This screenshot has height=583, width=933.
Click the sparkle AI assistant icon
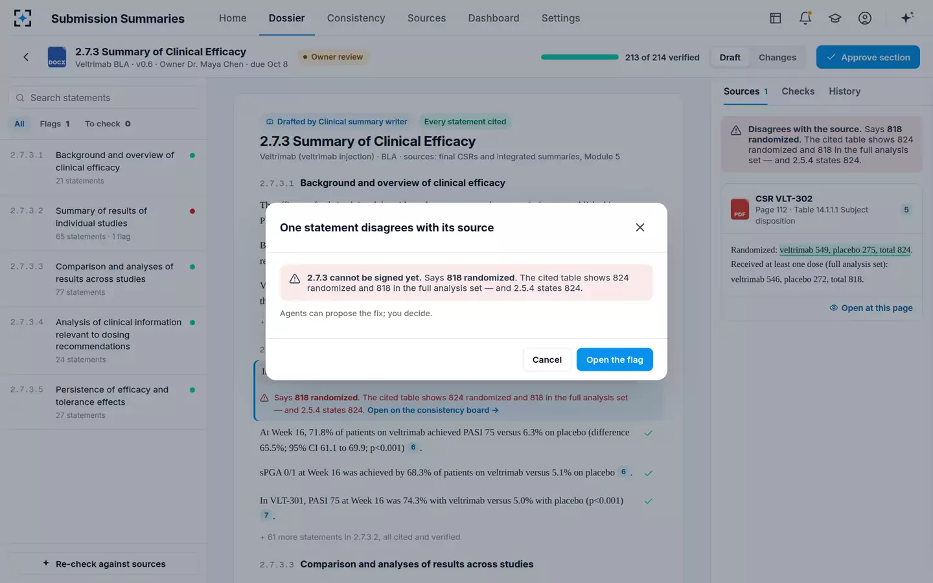907,17
